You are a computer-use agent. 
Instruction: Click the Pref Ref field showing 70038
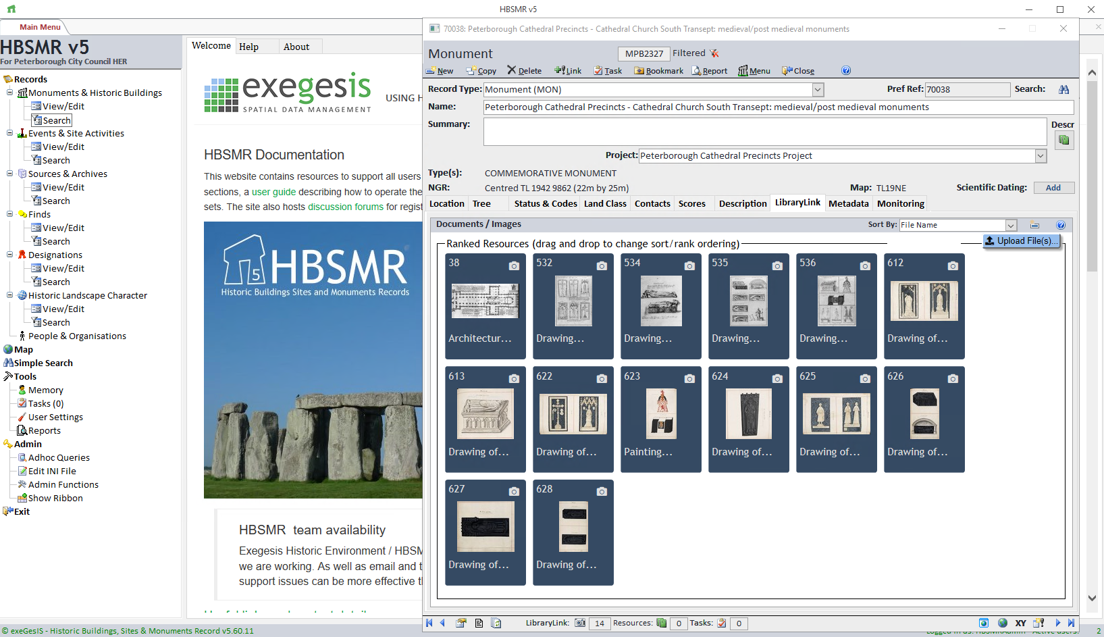coord(968,90)
